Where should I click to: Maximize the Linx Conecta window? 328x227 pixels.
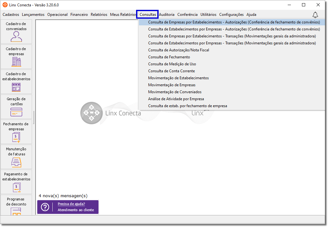click(x=304, y=5)
